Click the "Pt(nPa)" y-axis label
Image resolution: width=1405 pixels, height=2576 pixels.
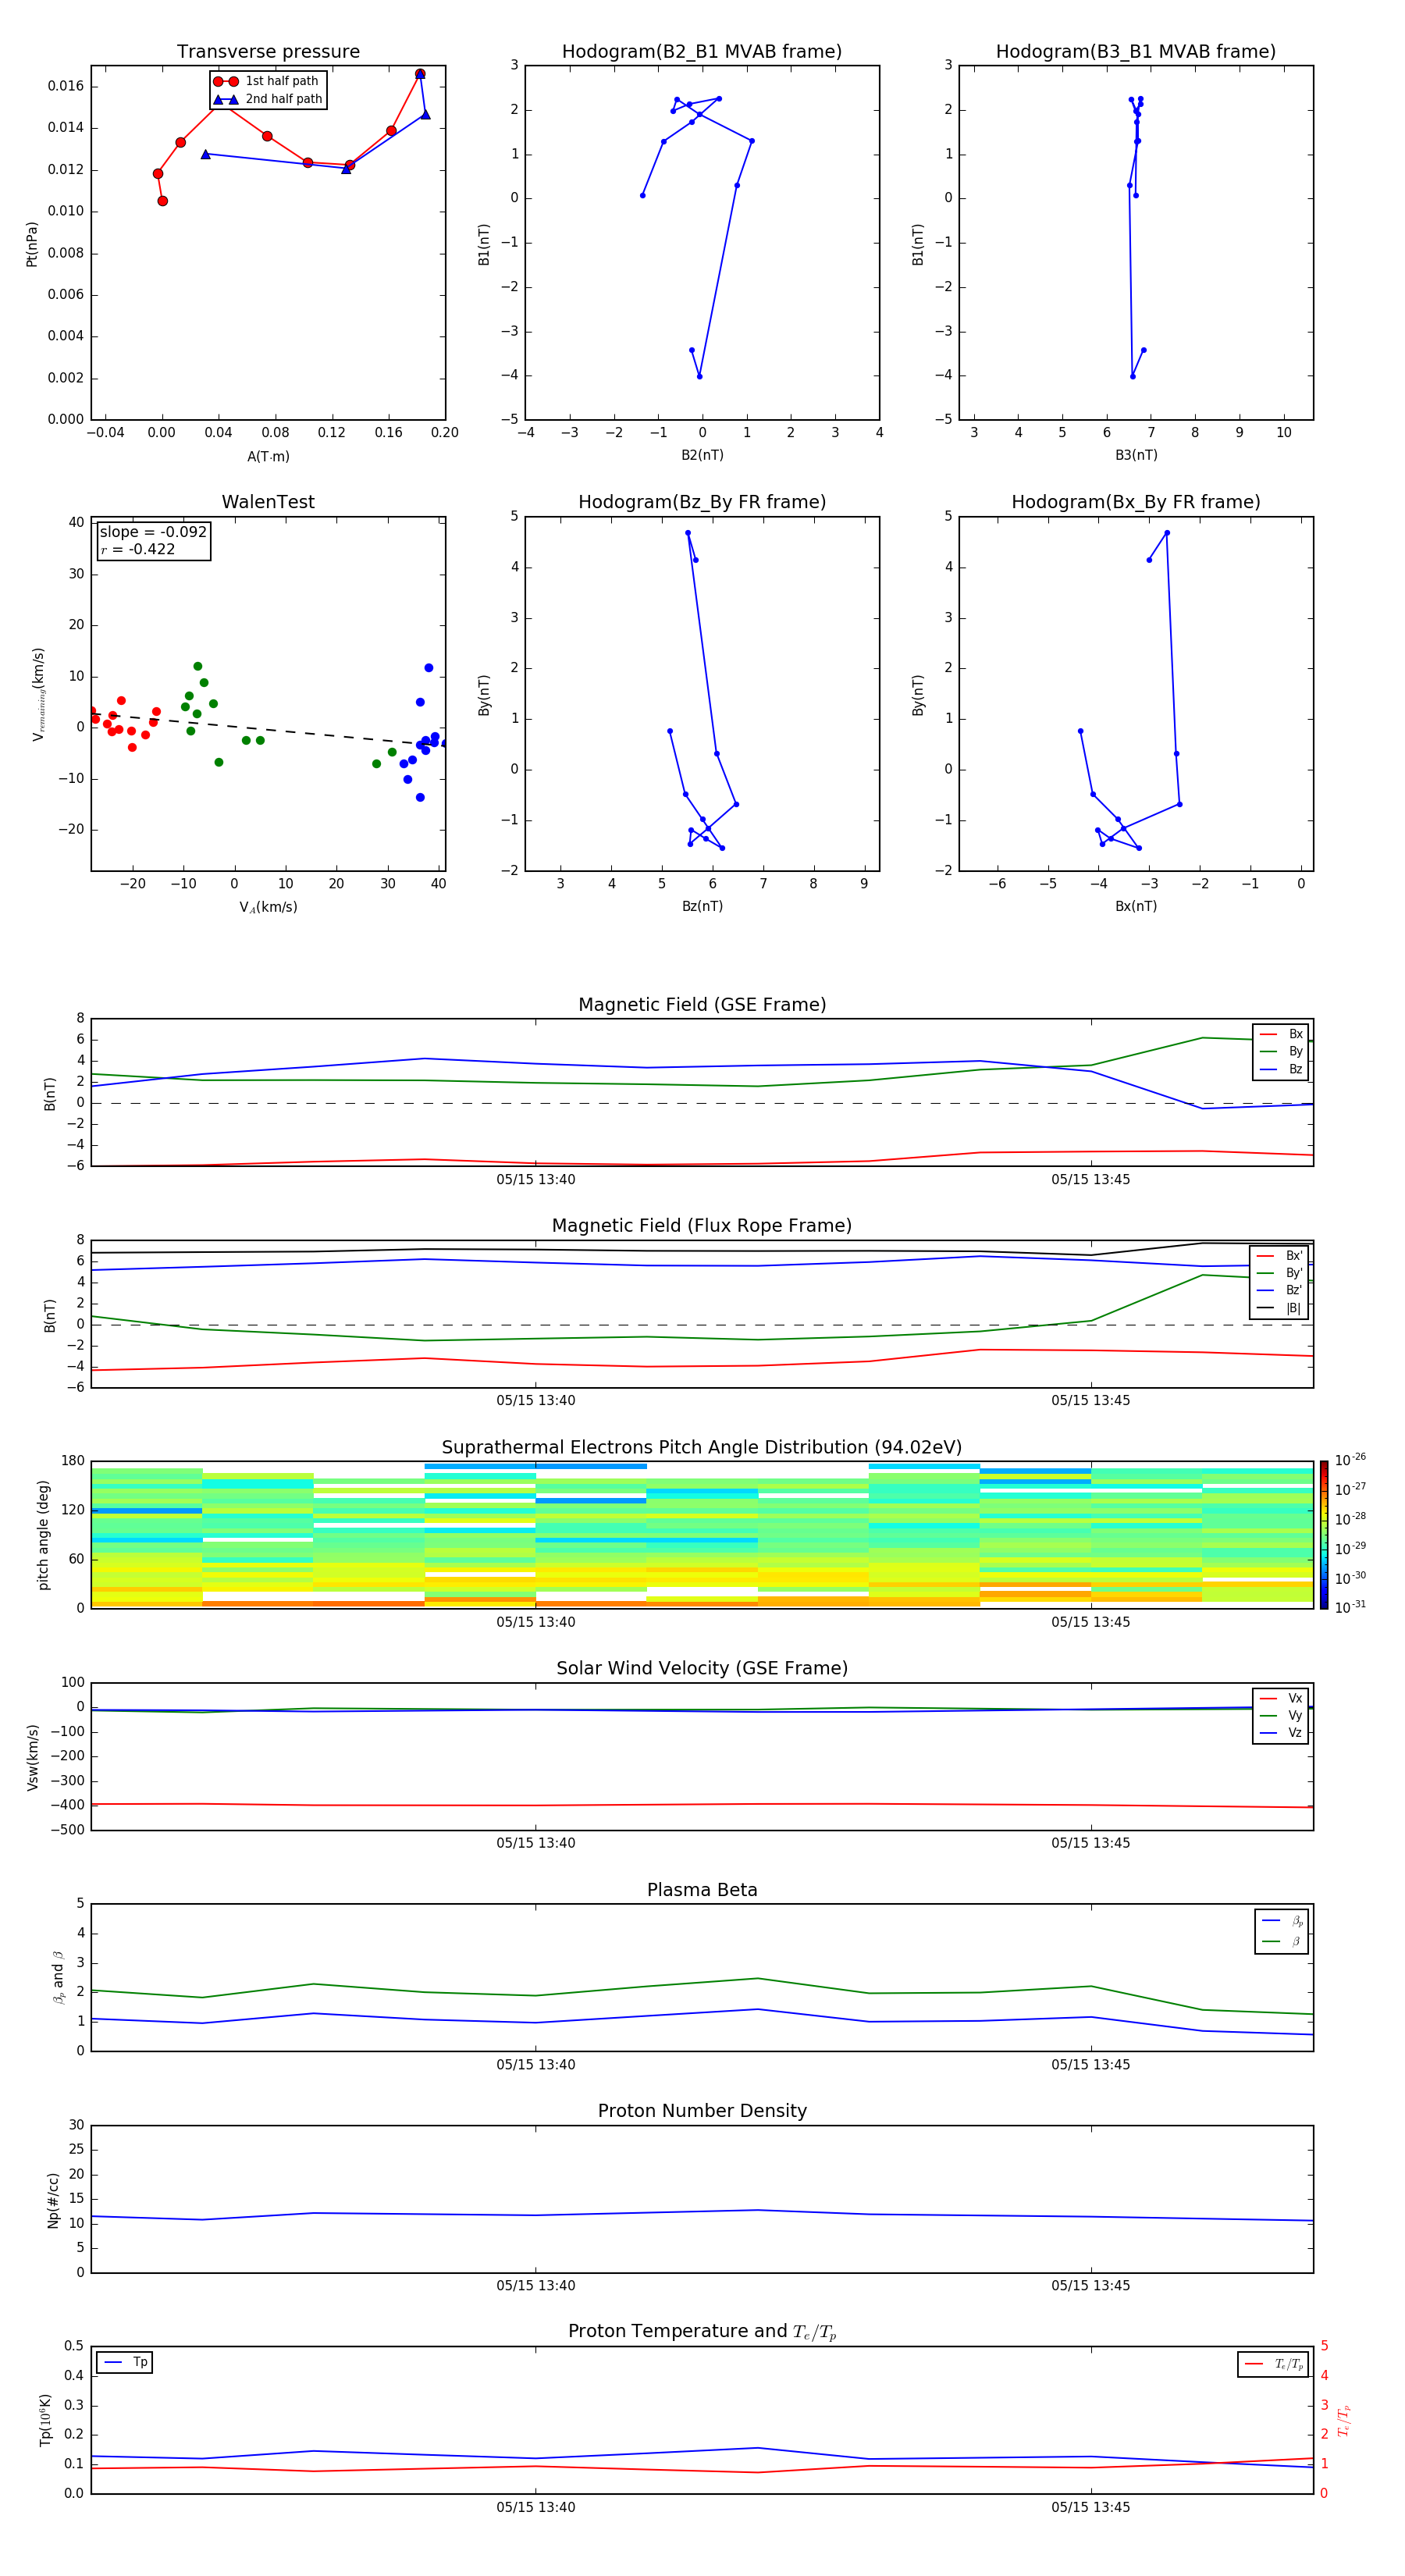coord(32,244)
